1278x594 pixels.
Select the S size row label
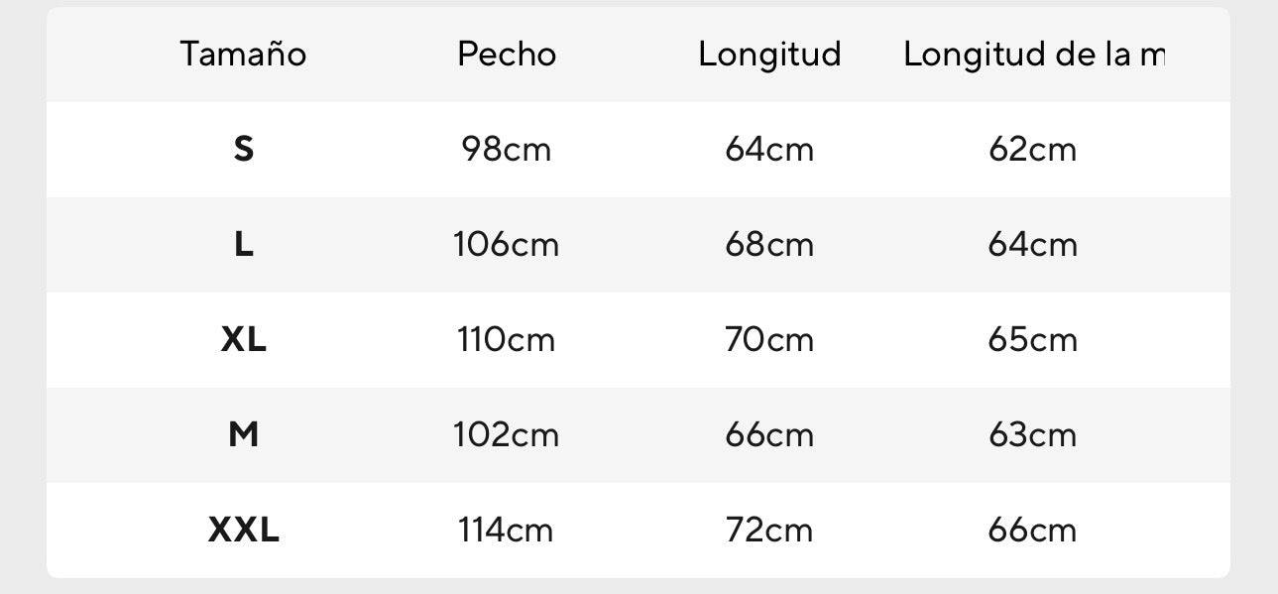click(x=243, y=150)
